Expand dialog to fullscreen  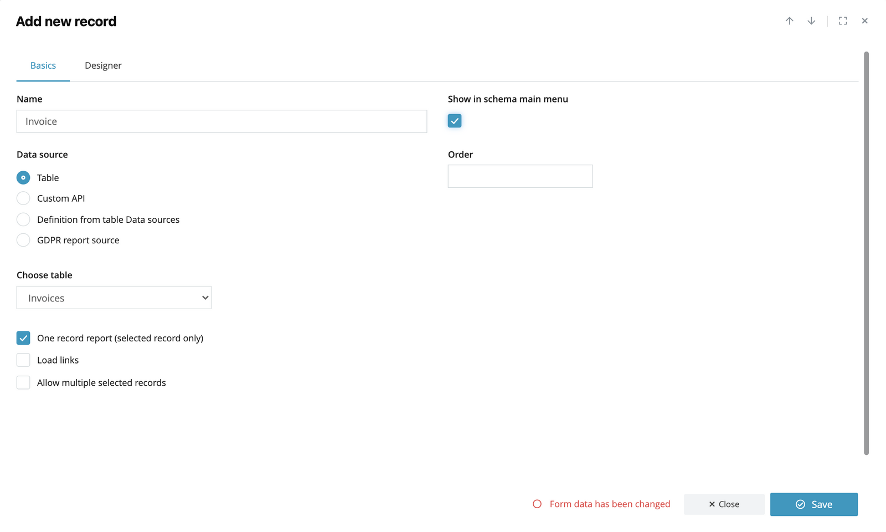[x=843, y=21]
